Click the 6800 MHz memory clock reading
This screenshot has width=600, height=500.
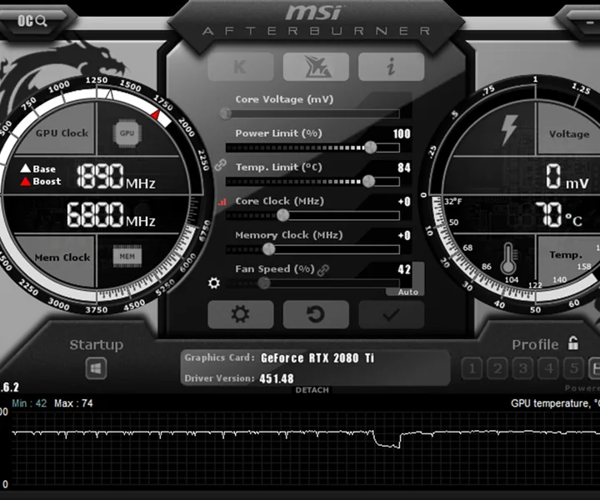point(111,215)
